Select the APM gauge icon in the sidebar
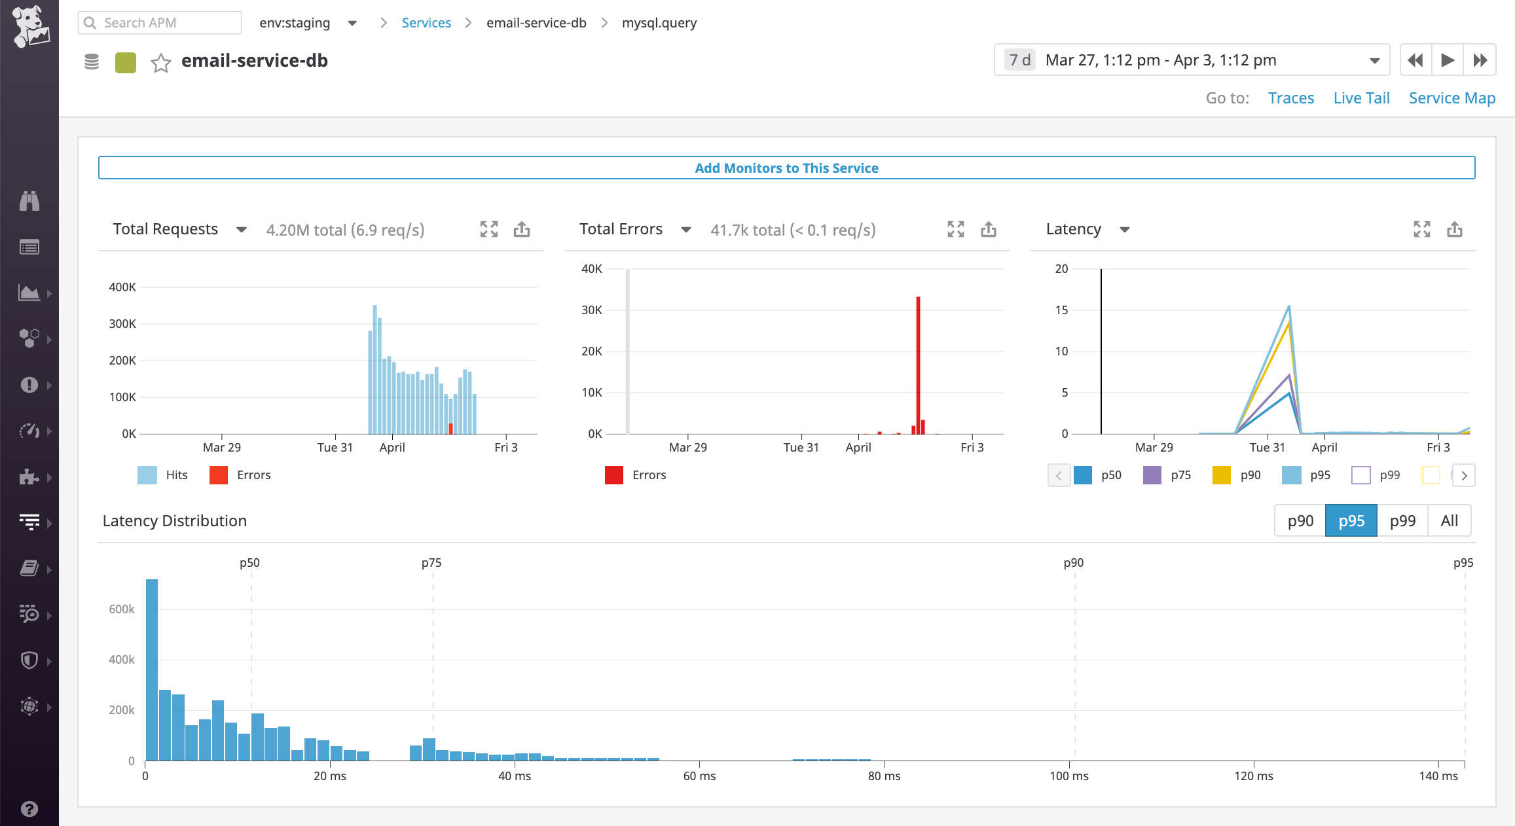 pos(29,430)
